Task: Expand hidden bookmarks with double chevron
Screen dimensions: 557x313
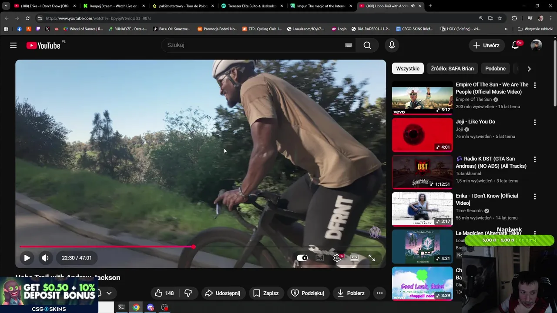Action: 506,29
